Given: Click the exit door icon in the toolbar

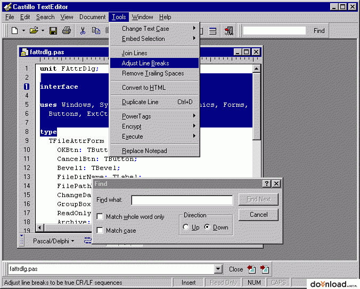Looking at the screenshot, I should coord(229,31).
